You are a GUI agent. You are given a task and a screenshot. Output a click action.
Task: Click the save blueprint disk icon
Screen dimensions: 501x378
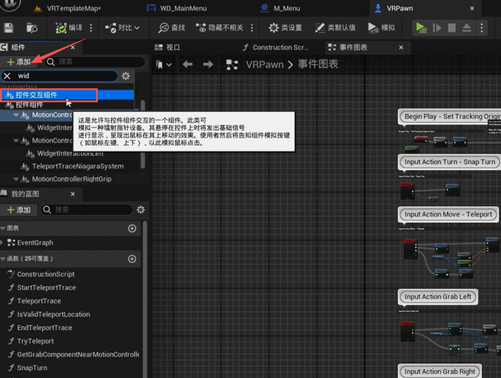[x=8, y=28]
